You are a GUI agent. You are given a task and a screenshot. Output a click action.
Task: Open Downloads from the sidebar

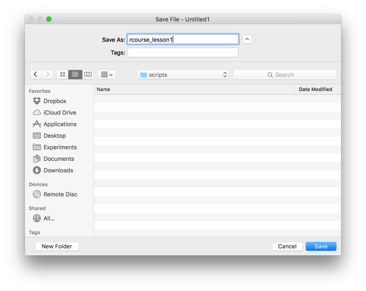coord(58,170)
